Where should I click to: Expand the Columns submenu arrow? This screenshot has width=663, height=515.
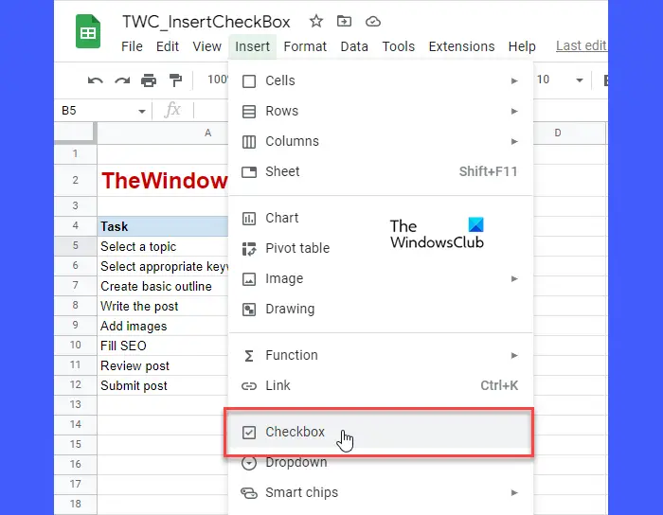(514, 141)
